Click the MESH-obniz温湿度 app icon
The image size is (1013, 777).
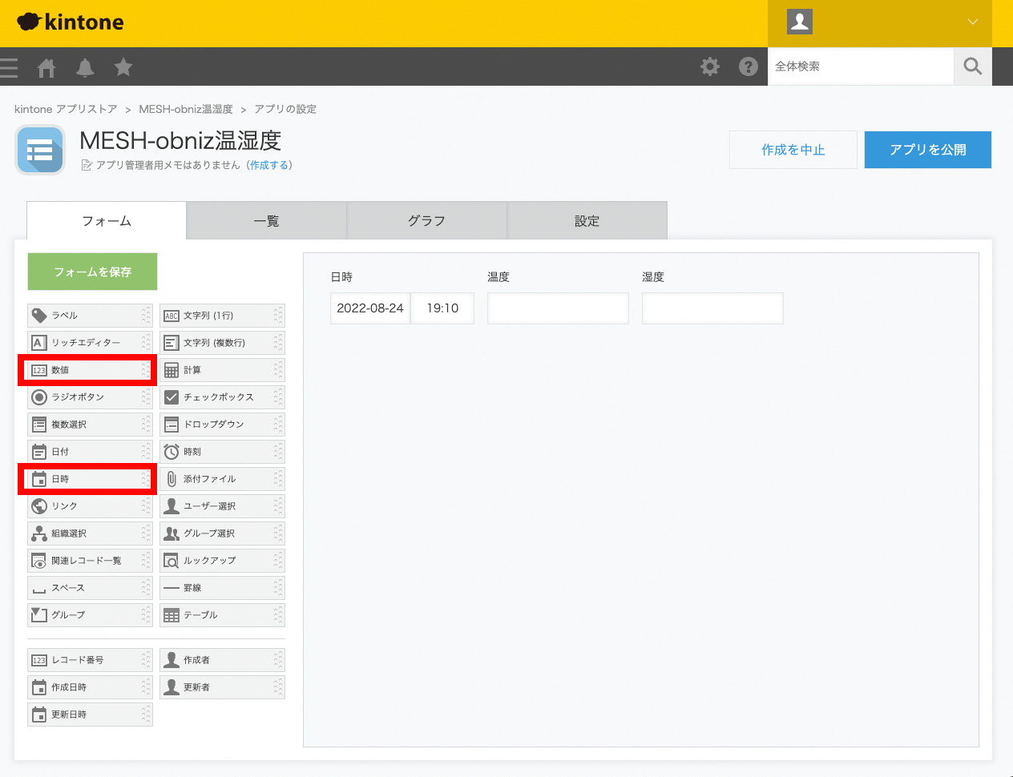(40, 150)
